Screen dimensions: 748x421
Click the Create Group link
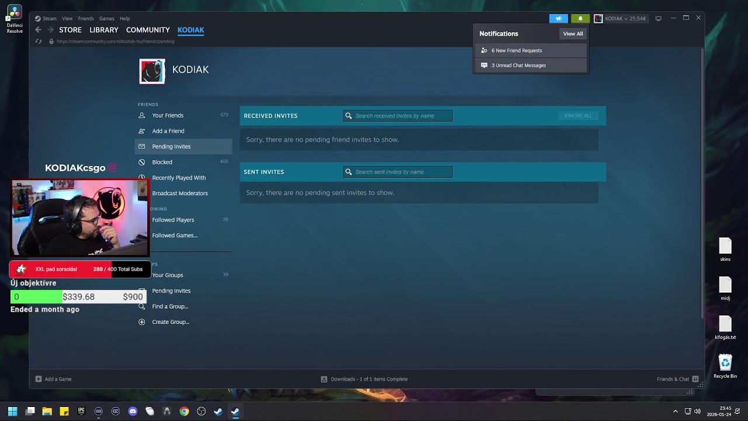(x=171, y=322)
